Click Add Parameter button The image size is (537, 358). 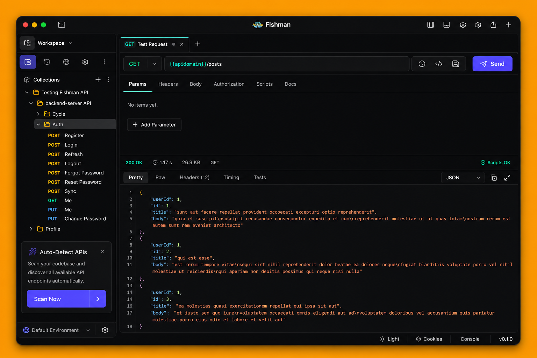[154, 124]
